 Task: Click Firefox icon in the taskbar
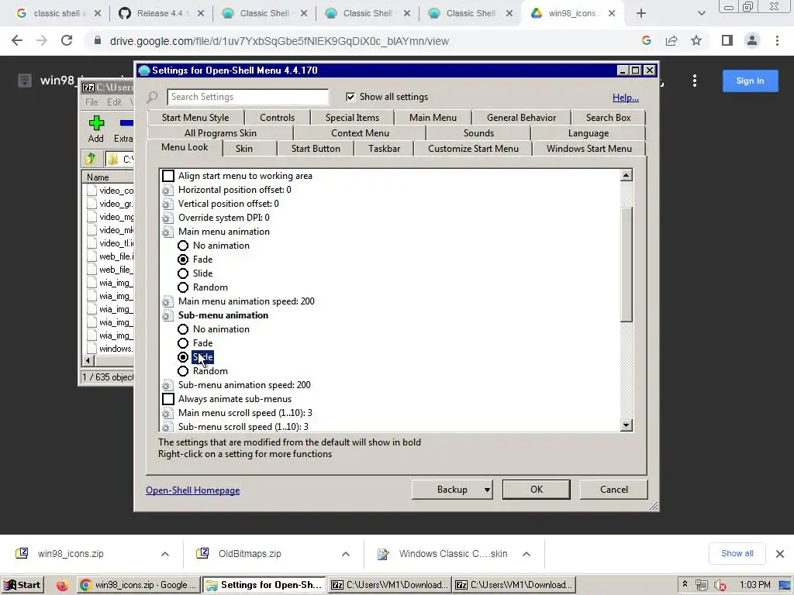point(62,586)
